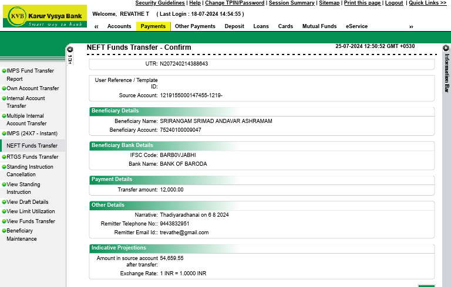
Task: Open Beneficiary Maintenance
Action: (x=22, y=235)
